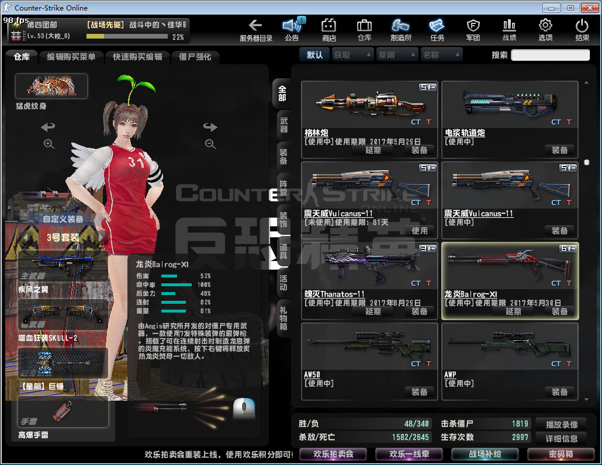Open the 欢乐拍卖会 button
The image size is (602, 465).
point(333,454)
